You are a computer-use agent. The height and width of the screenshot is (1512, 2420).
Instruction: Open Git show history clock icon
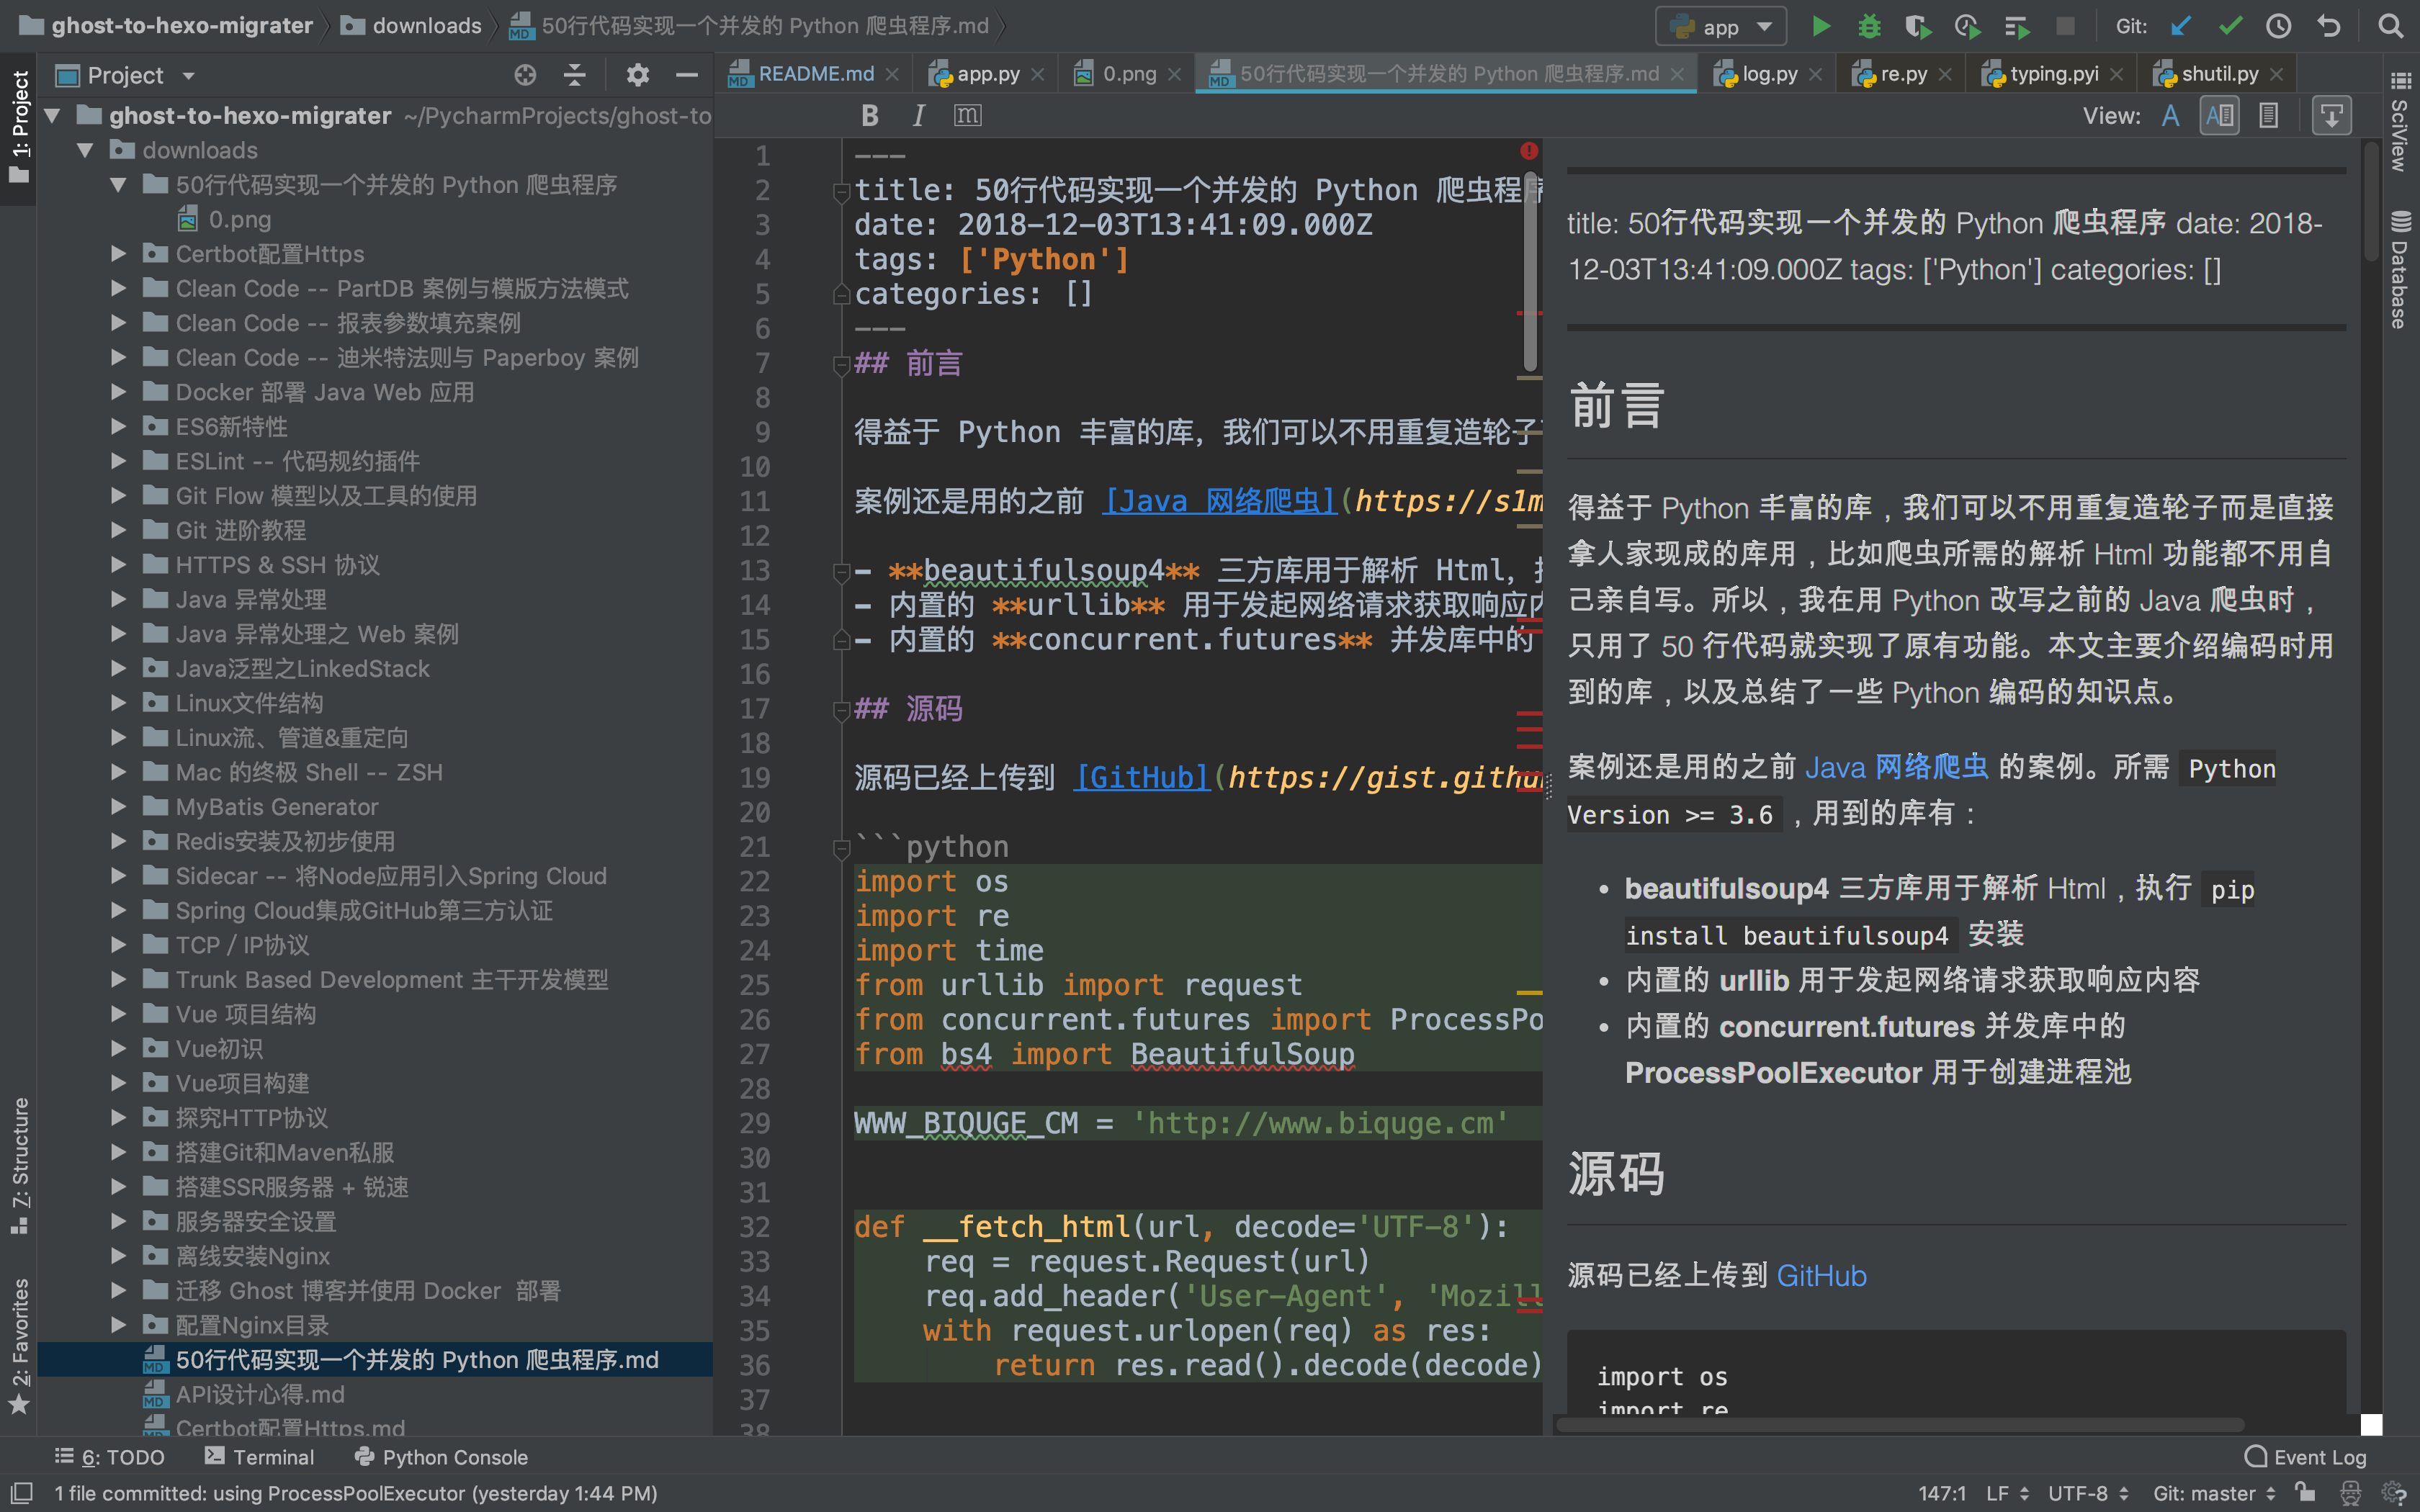(x=2279, y=26)
